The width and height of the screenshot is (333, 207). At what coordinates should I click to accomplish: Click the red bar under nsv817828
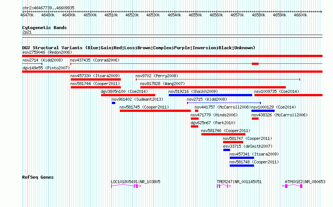(x=213, y=87)
